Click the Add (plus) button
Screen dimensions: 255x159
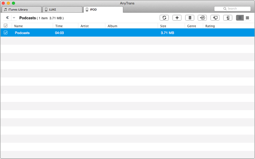click(177, 18)
